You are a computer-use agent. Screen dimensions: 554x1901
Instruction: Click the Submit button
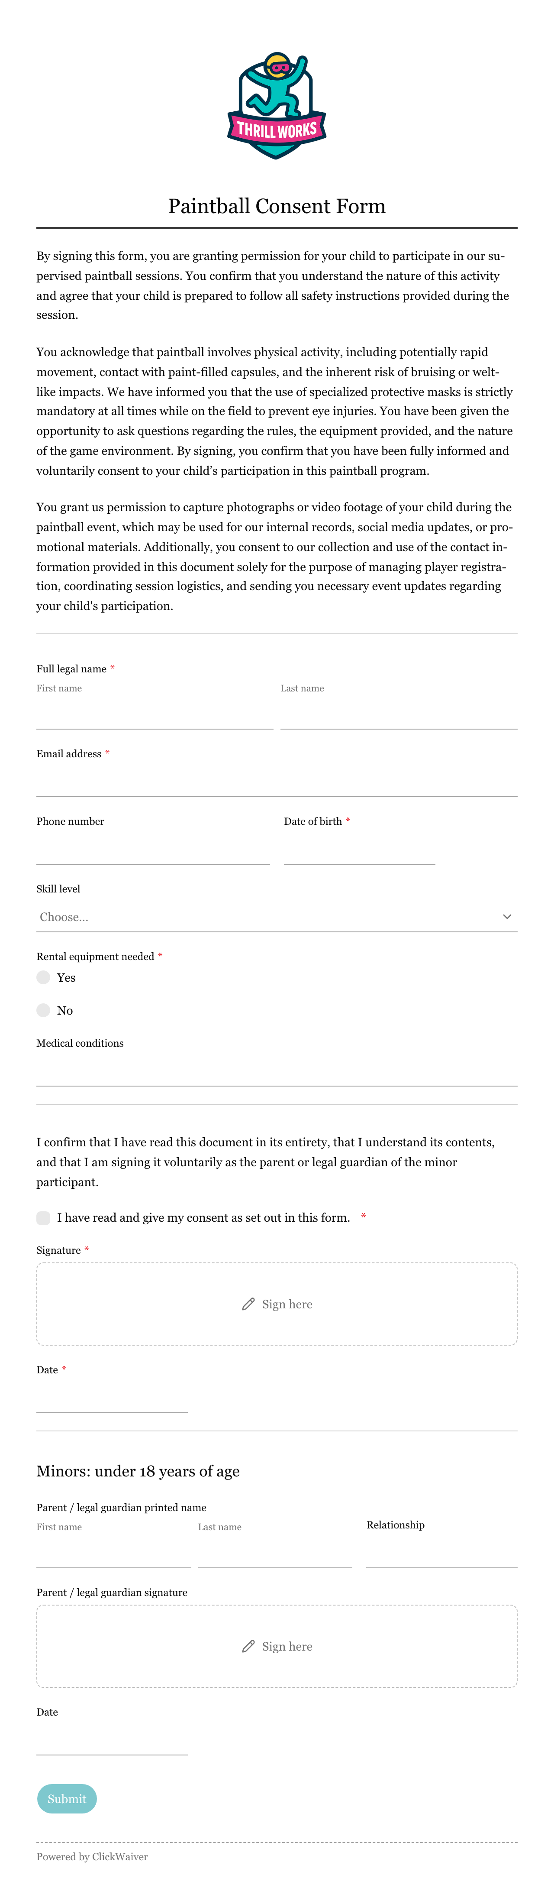(x=67, y=1798)
